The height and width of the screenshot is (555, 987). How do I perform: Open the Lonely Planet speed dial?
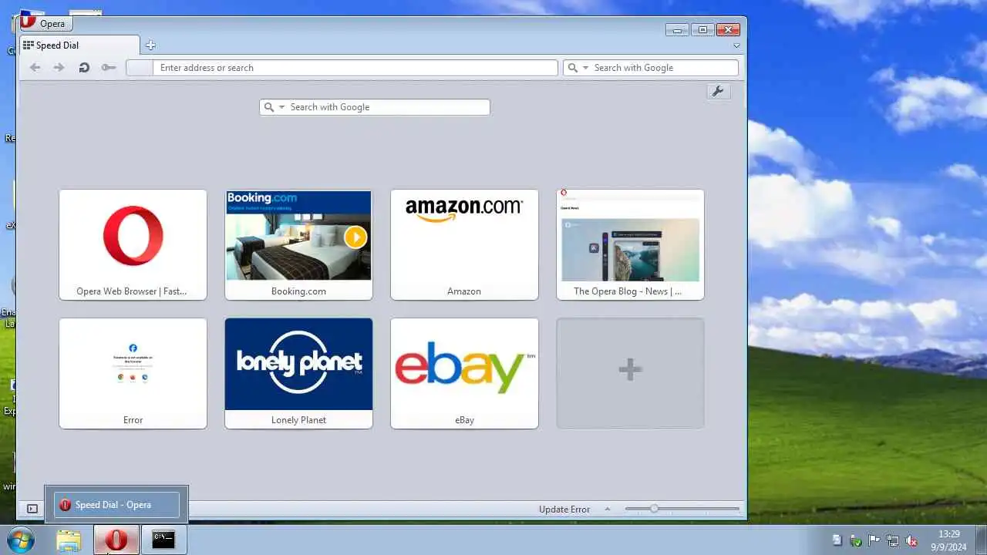coord(298,373)
